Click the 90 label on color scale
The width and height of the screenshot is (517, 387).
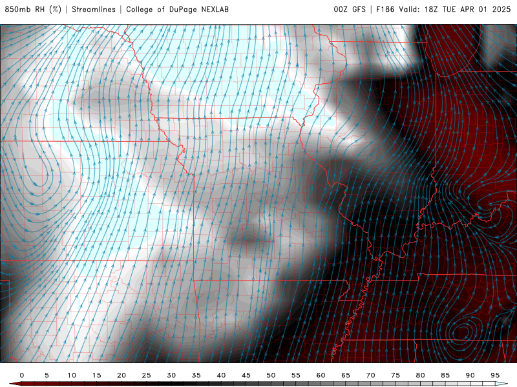click(x=470, y=375)
